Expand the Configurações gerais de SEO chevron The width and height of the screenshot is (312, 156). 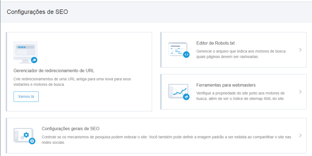[300, 136]
